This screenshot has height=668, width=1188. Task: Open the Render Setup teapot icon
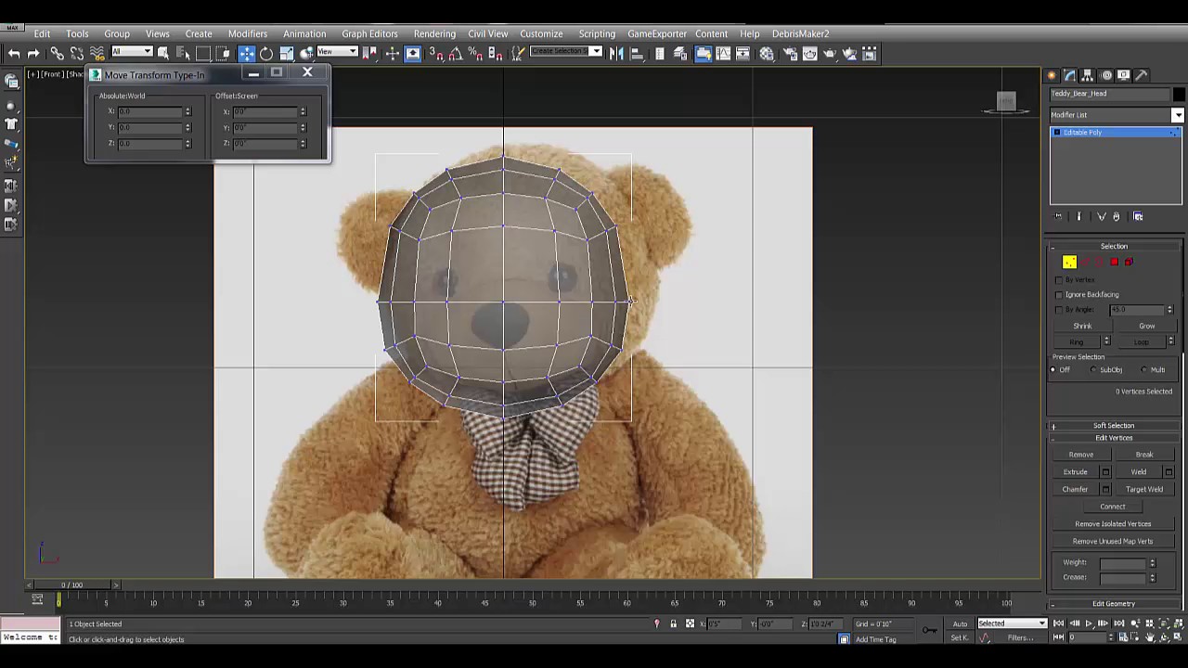[790, 54]
